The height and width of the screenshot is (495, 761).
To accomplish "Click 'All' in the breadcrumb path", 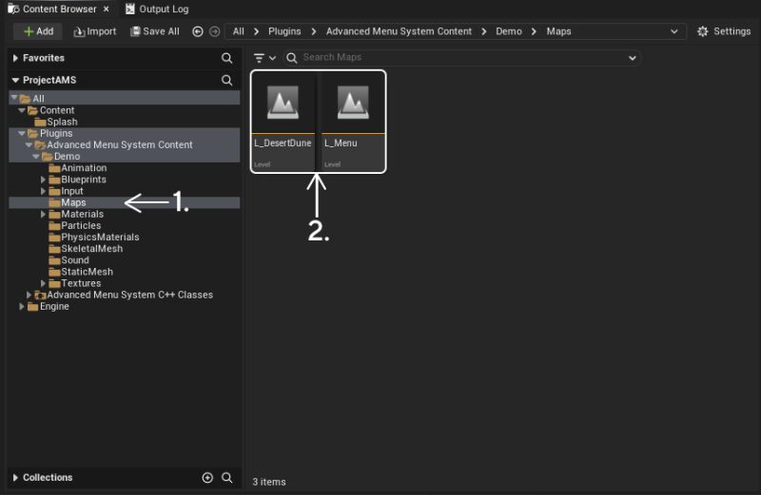I will (x=239, y=31).
